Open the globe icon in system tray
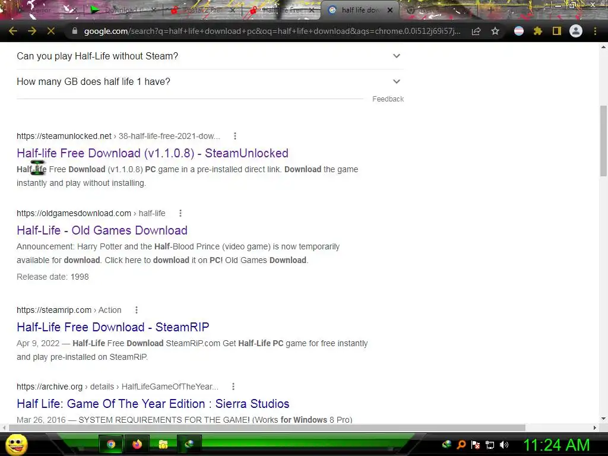This screenshot has height=456, width=608. pyautogui.click(x=446, y=444)
